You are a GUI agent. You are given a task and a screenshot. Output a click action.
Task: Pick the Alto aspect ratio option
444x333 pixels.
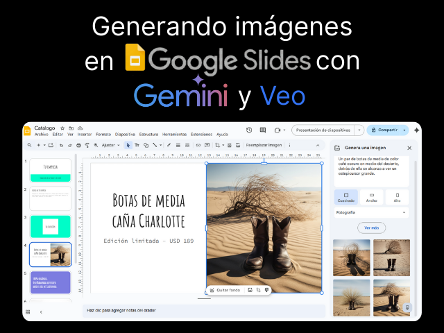pyautogui.click(x=397, y=198)
